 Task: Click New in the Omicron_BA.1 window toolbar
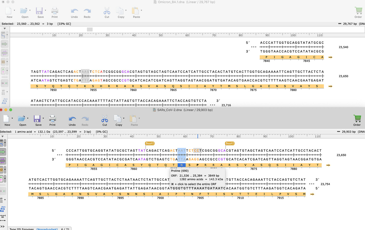pyautogui.click(x=9, y=13)
